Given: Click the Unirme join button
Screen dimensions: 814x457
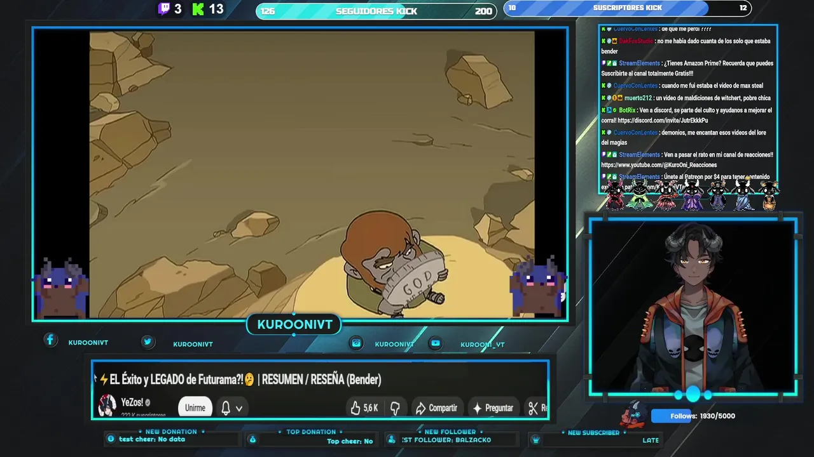Looking at the screenshot, I should tap(195, 408).
